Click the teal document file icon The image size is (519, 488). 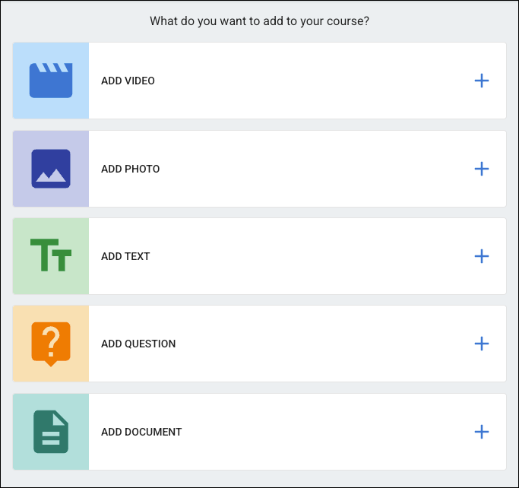51,431
